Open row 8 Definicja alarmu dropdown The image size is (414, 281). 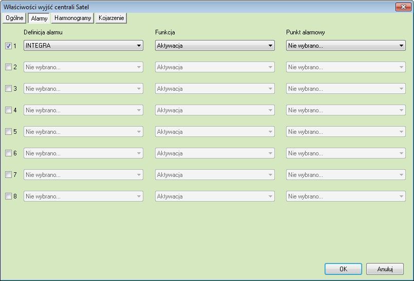tap(83, 196)
